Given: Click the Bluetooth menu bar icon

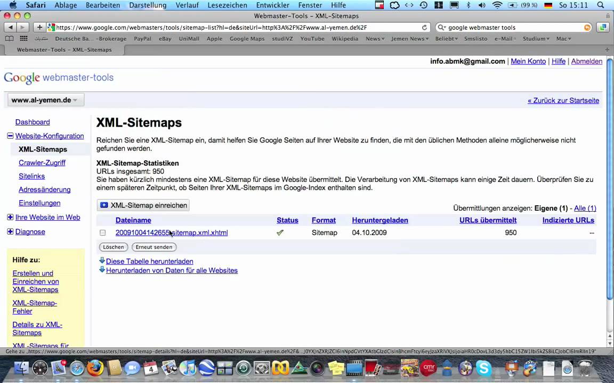Looking at the screenshot, I should pos(468,5).
